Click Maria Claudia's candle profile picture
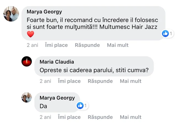The height and width of the screenshot is (124, 178). pyautogui.click(x=27, y=62)
